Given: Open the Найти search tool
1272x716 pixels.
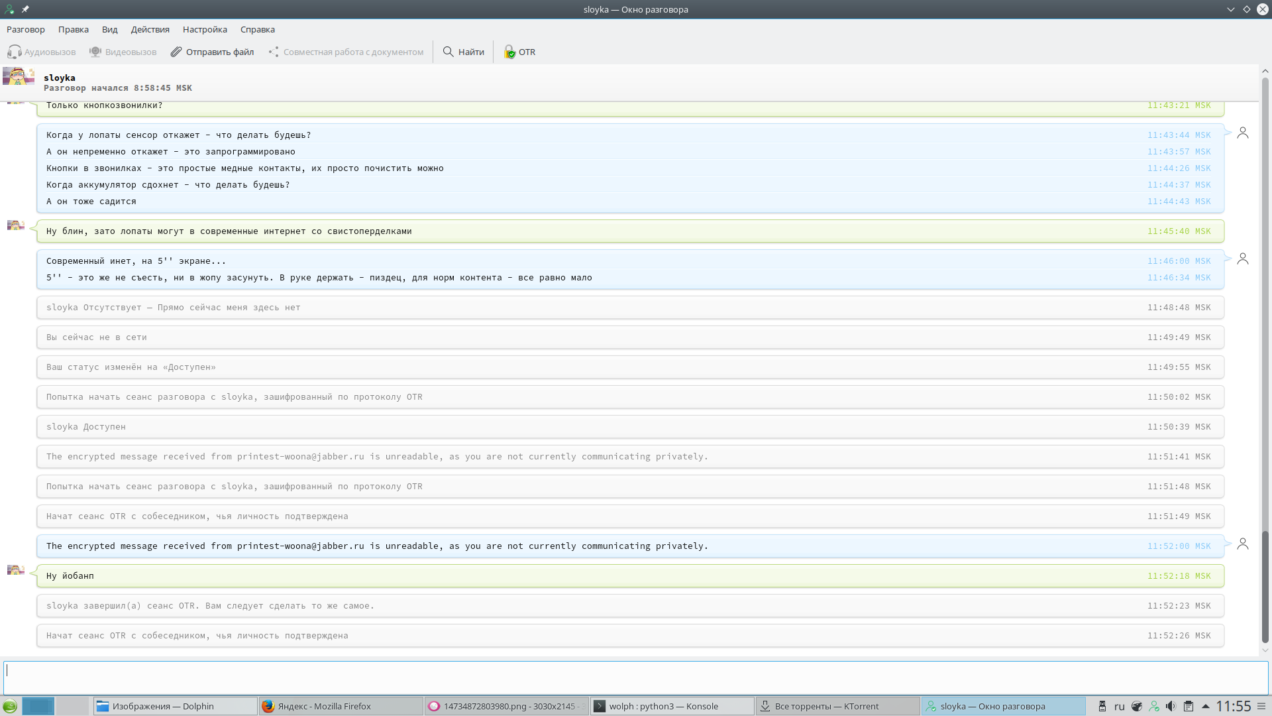Looking at the screenshot, I should (x=464, y=52).
